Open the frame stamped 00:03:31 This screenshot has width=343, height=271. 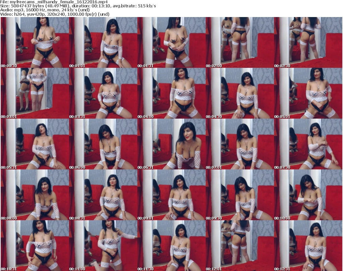[x=103, y=93]
